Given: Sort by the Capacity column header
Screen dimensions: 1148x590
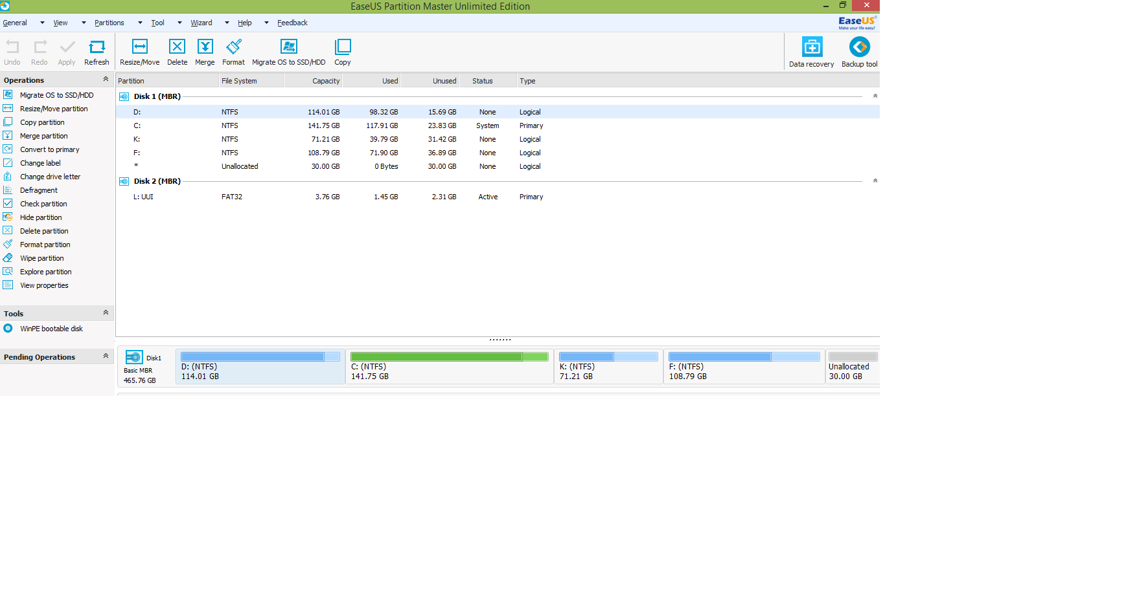Looking at the screenshot, I should (x=313, y=81).
